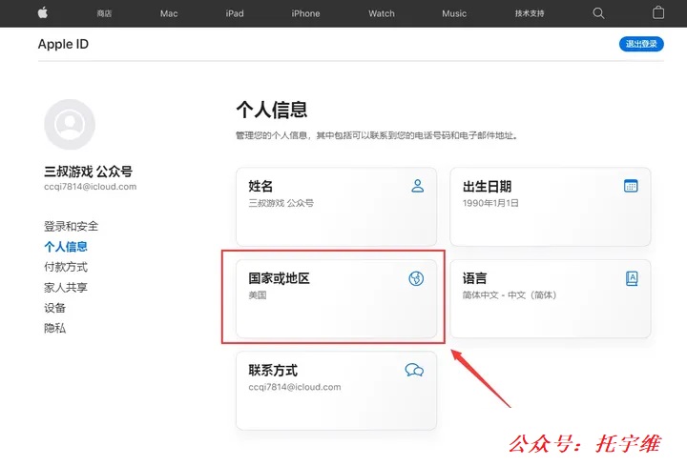Click the 美国 region value
This screenshot has width=687, height=466.
pos(258,294)
